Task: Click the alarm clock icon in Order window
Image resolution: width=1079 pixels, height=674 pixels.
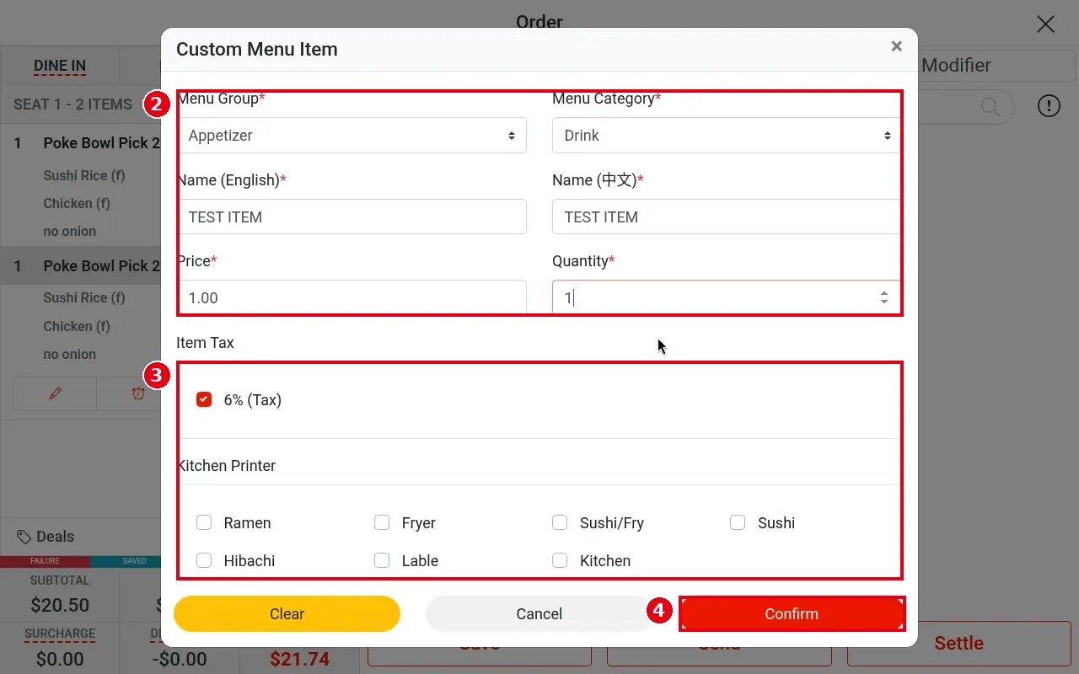Action: (x=138, y=393)
